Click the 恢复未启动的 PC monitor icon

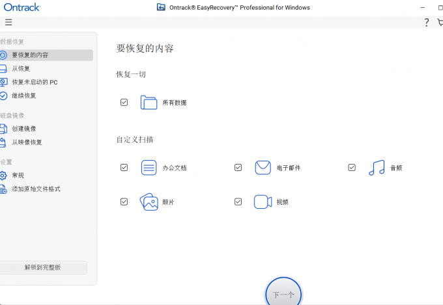[x=3, y=82]
